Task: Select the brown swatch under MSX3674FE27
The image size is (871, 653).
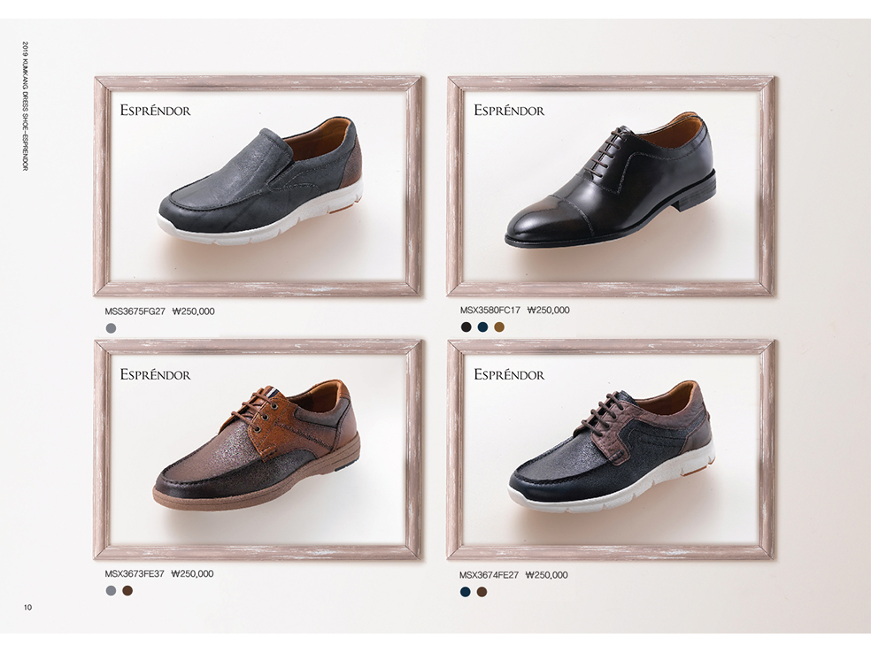Action: tap(482, 592)
